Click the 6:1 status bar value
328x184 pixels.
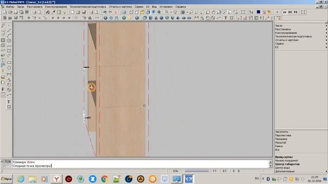(x=224, y=171)
